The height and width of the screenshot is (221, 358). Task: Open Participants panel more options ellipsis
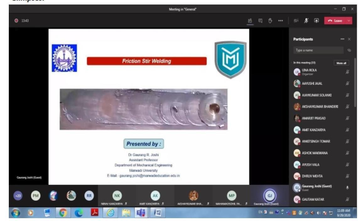tap(342, 39)
